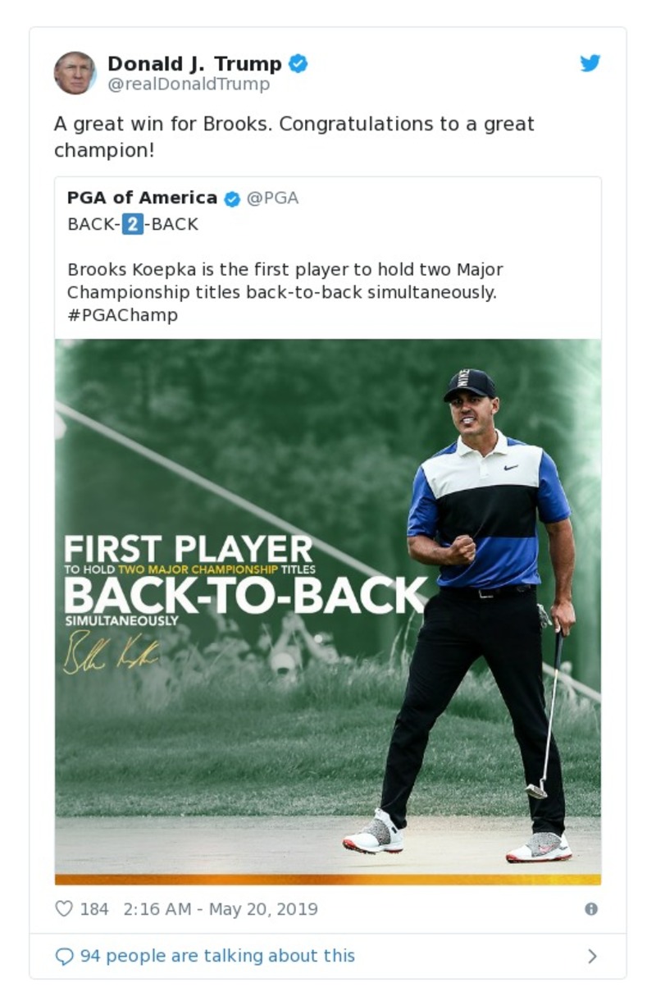Click the Donald J. Trump display name
The height and width of the screenshot is (1006, 656).
(x=194, y=63)
